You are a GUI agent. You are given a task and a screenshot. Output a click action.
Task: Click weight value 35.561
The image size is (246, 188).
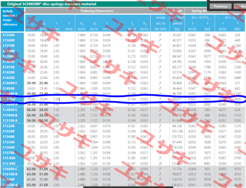[x=177, y=35]
